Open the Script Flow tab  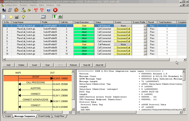[x=59, y=116]
